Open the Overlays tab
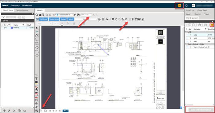This screenshot has height=113, width=215. [x=198, y=14]
